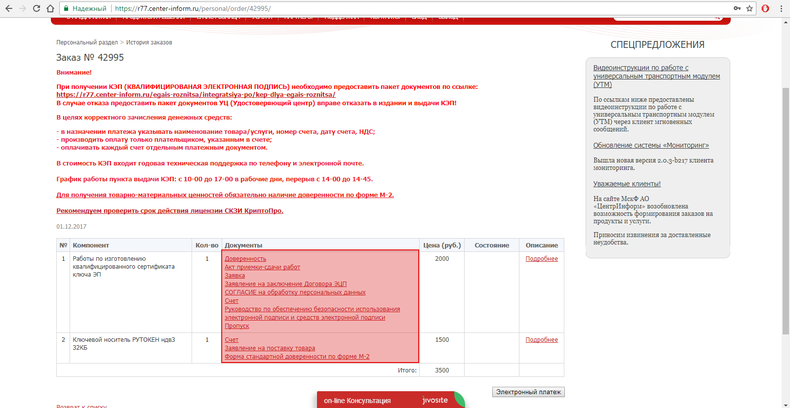
Task: Open link about лицензии СКЗИ КриптоПро
Action: point(170,211)
